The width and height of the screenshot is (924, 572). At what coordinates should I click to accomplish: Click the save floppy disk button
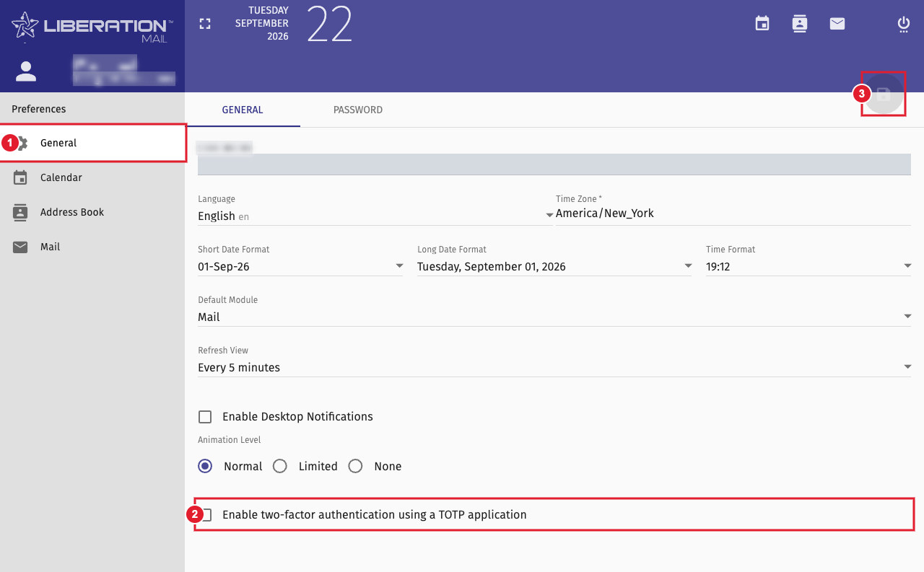tap(884, 94)
